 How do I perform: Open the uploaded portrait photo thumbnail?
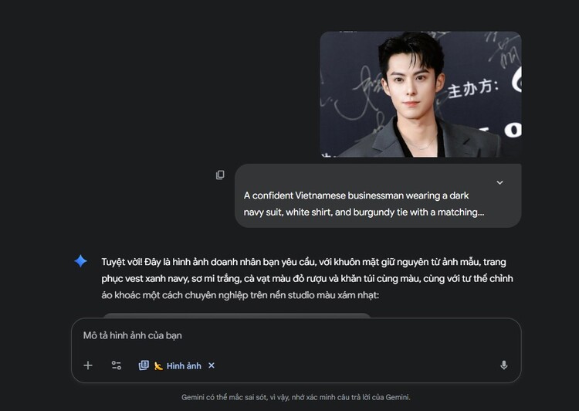coord(421,94)
